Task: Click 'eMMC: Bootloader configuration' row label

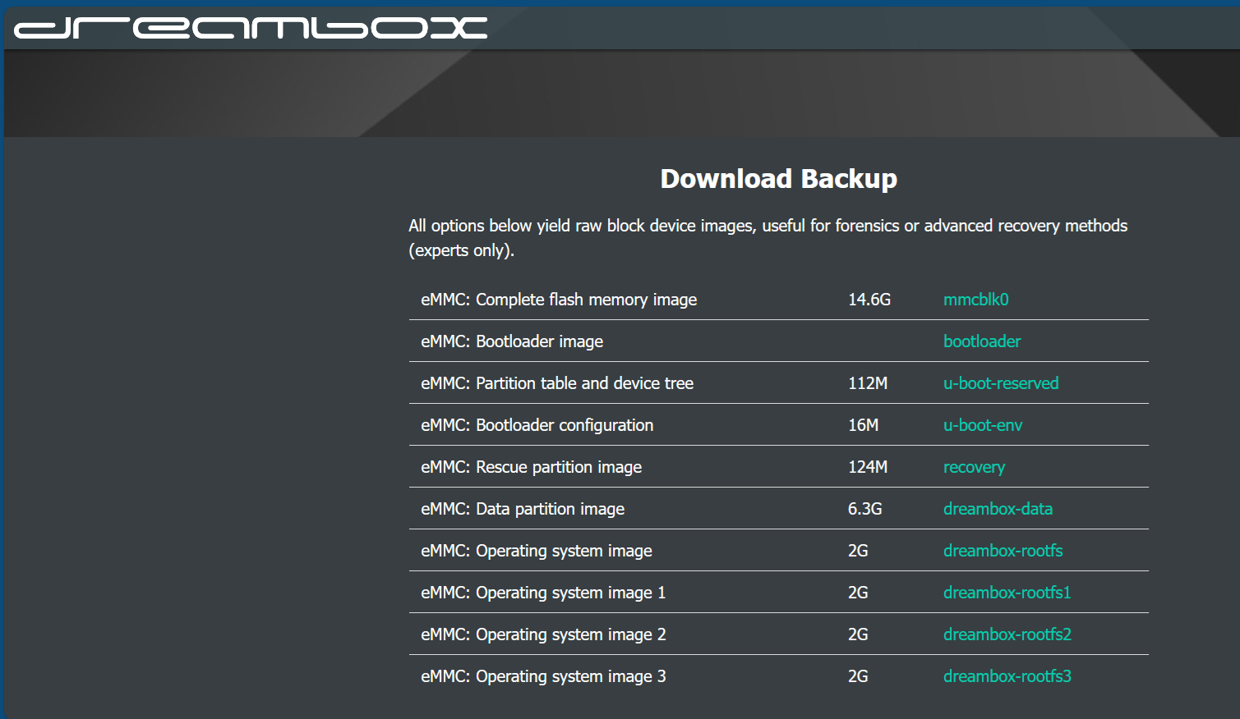Action: (x=537, y=425)
